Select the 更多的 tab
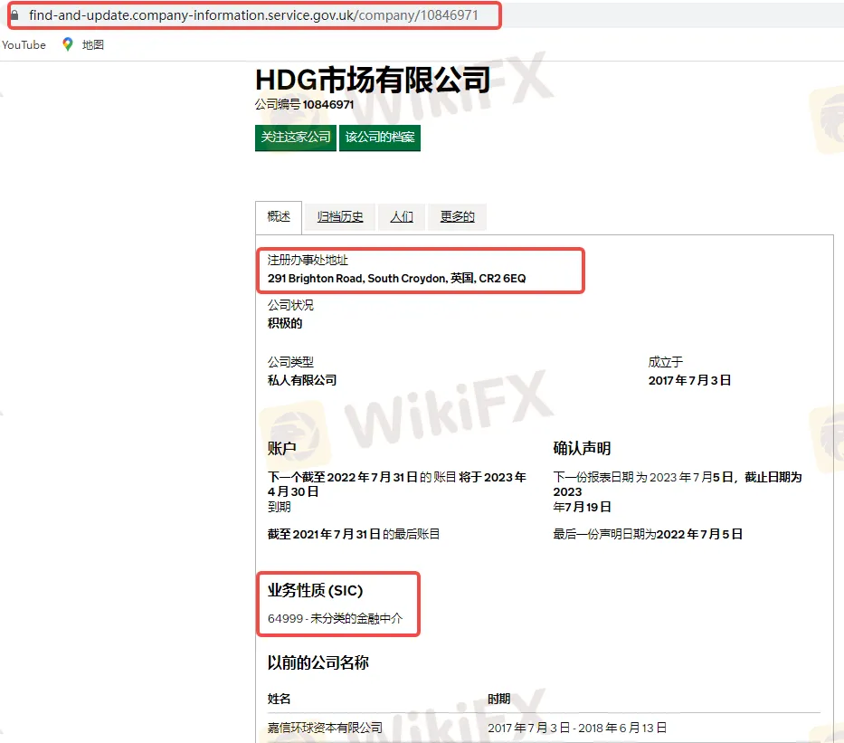The width and height of the screenshot is (844, 743). click(456, 217)
